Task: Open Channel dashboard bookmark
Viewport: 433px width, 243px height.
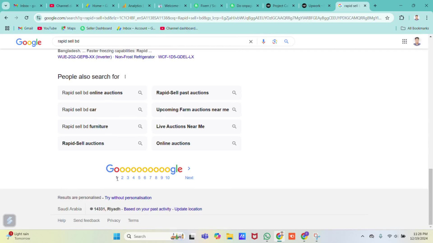Action: [179, 28]
